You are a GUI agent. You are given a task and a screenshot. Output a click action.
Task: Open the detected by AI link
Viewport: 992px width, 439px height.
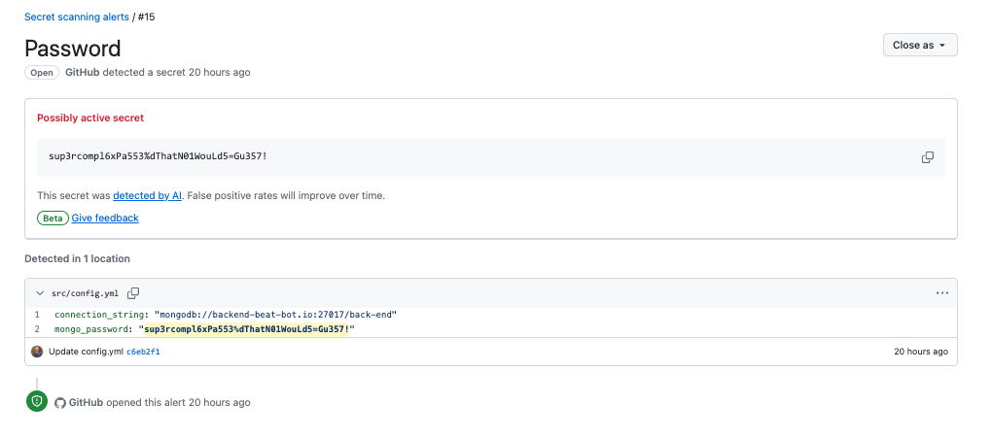[x=147, y=195]
